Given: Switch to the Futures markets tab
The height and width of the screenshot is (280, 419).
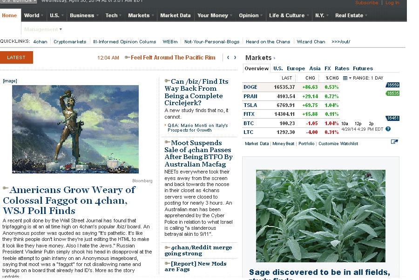Looking at the screenshot, I should click(363, 68).
